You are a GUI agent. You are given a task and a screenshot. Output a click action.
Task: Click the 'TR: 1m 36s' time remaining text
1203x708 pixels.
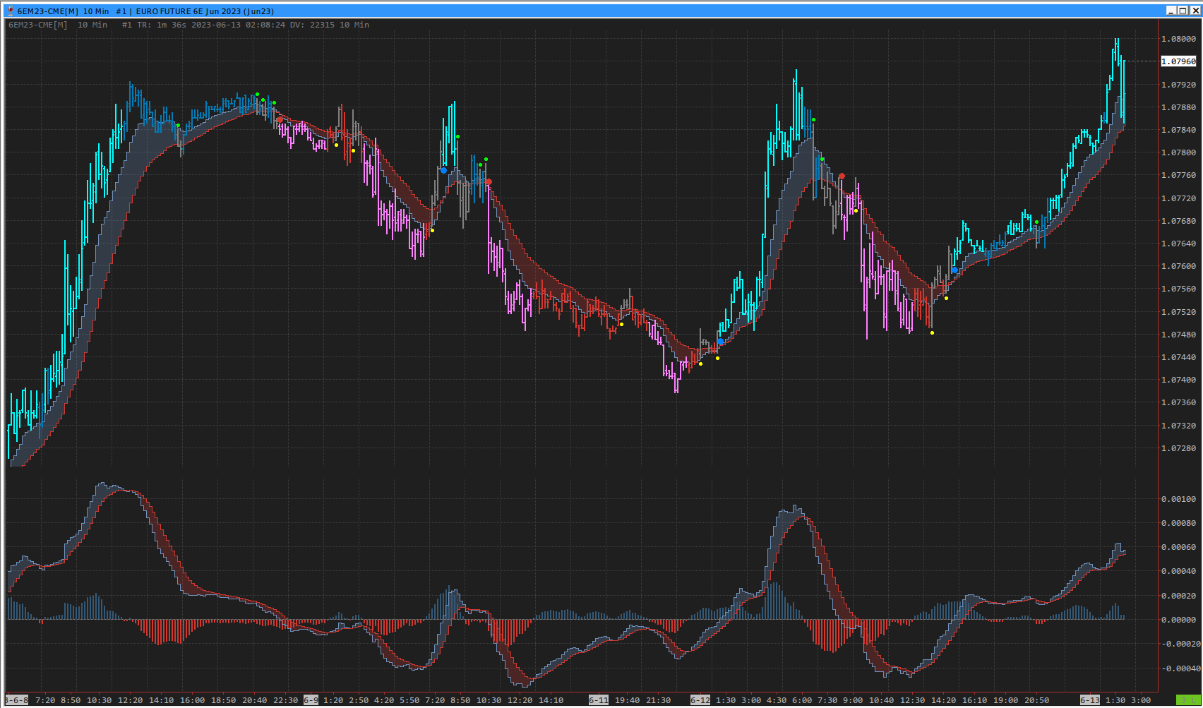[162, 25]
